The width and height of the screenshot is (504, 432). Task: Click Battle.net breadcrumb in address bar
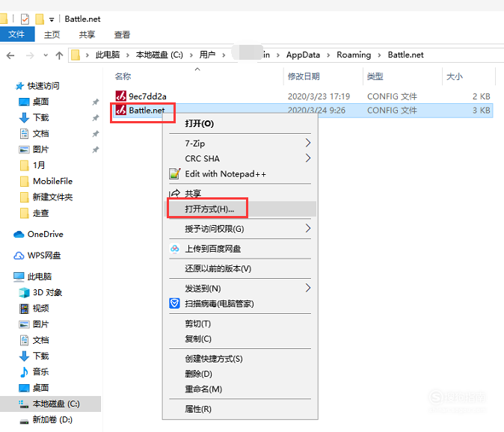click(405, 55)
